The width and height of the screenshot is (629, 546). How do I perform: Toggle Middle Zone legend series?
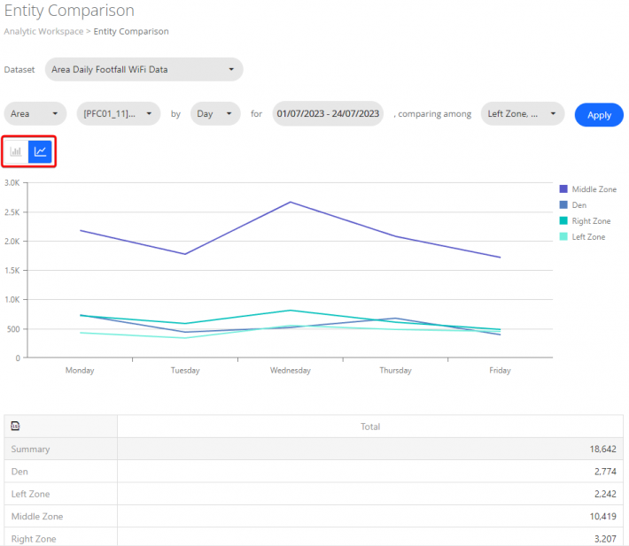click(x=594, y=189)
